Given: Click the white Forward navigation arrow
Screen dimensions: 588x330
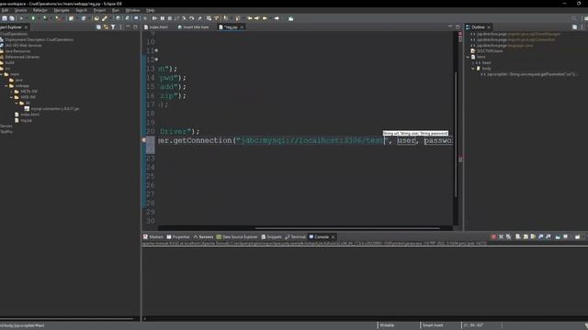Looking at the screenshot, I should click(x=277, y=18).
